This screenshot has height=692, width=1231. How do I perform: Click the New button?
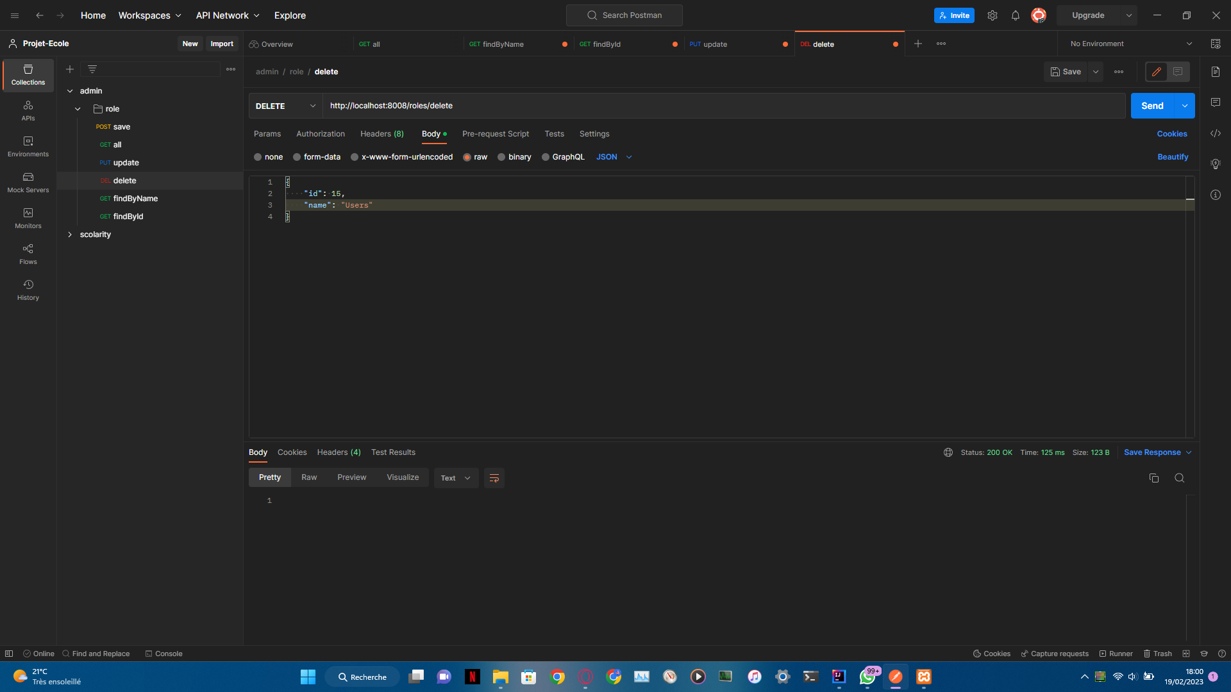(190, 44)
